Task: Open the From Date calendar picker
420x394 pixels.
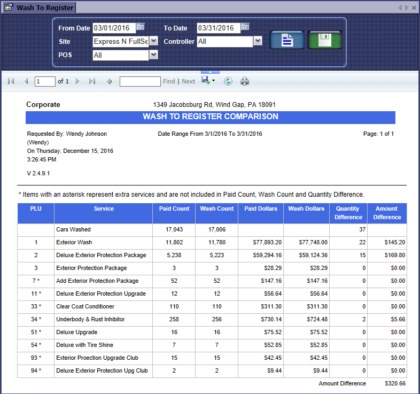Action: 141,27
